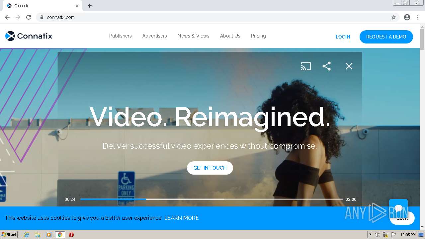
Task: Open the Windows Start menu
Action: click(9, 234)
